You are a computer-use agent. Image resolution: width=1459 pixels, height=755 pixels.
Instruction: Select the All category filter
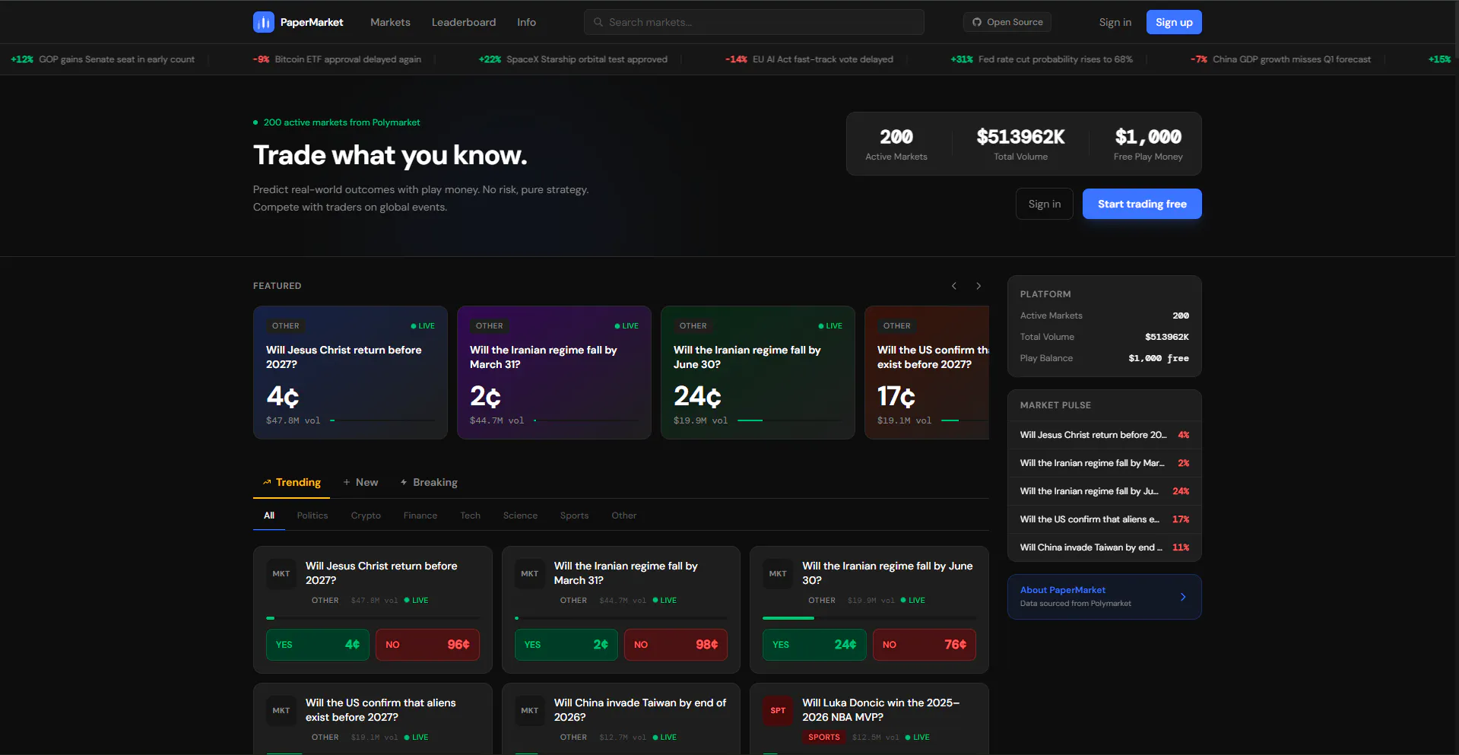[269, 515]
